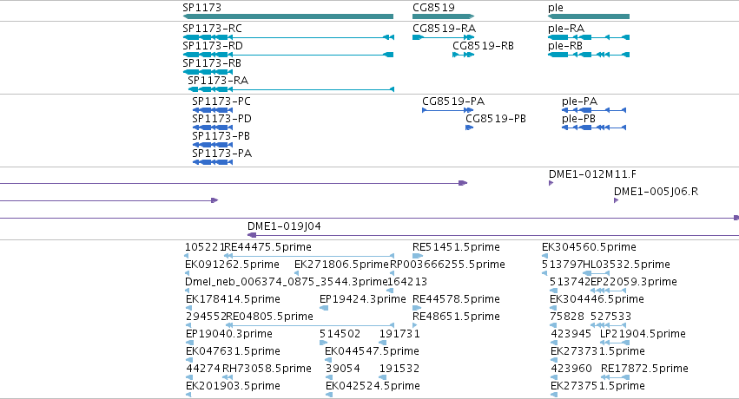Click the SP1173-PA protein label
The height and width of the screenshot is (399, 739).
coord(222,154)
